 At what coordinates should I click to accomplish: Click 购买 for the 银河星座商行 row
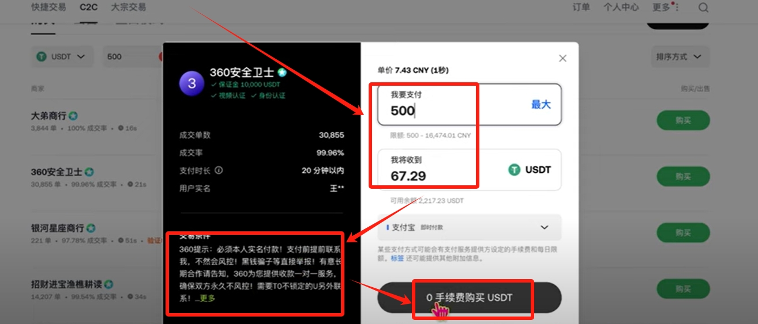(x=683, y=233)
